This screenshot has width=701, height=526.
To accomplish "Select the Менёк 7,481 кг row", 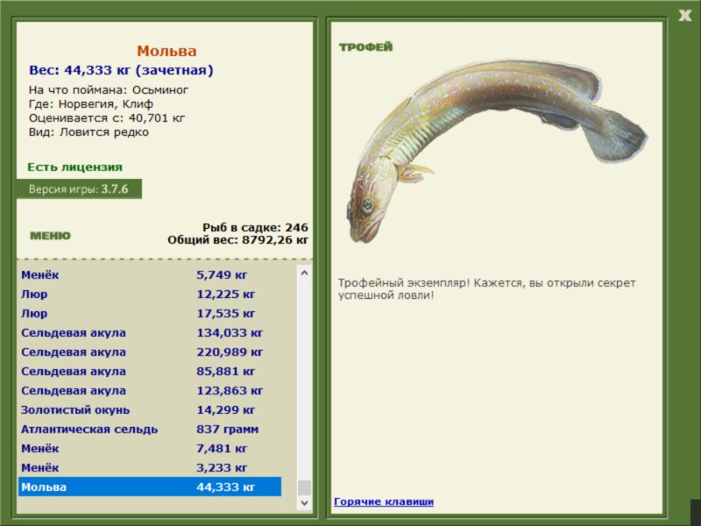I will 150,448.
